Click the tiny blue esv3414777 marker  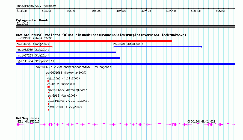36,70
